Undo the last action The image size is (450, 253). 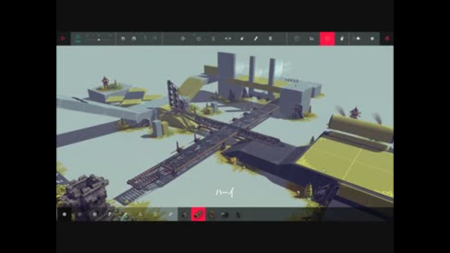click(145, 38)
